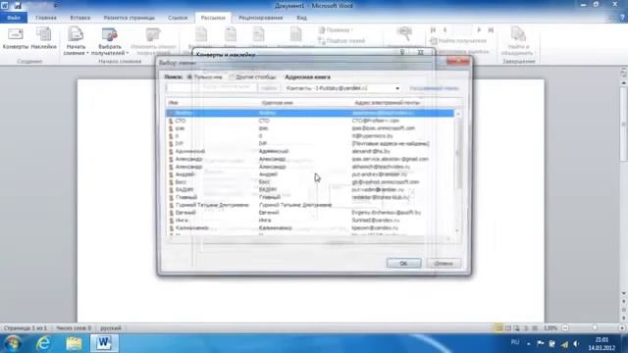Switch to the Разметка страницы tab
This screenshot has width=628, height=353.
pyautogui.click(x=129, y=18)
